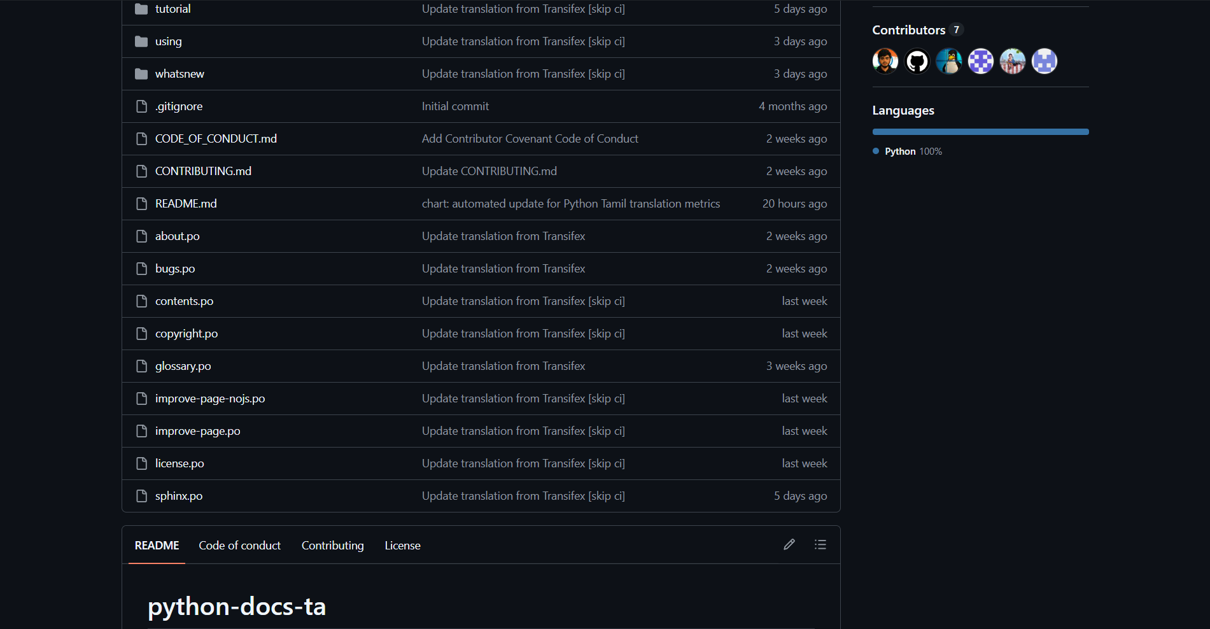The image size is (1210, 629).
Task: Click the file icon beside license.po
Action: 141,463
